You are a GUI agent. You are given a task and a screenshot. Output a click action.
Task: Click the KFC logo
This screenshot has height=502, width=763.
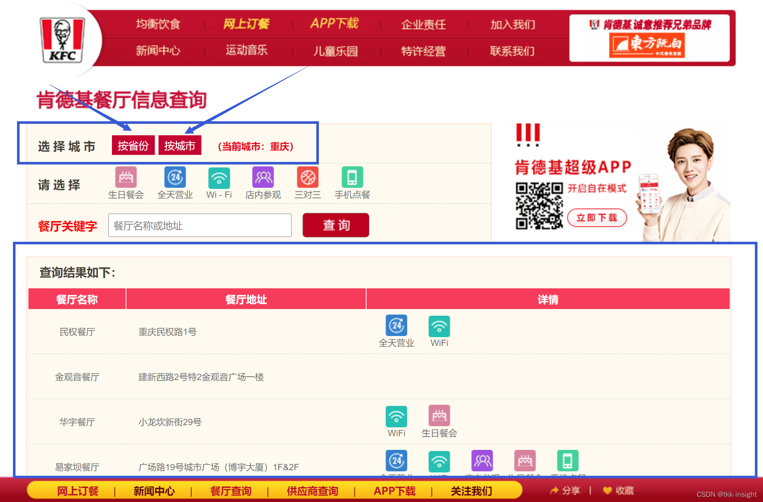(62, 40)
